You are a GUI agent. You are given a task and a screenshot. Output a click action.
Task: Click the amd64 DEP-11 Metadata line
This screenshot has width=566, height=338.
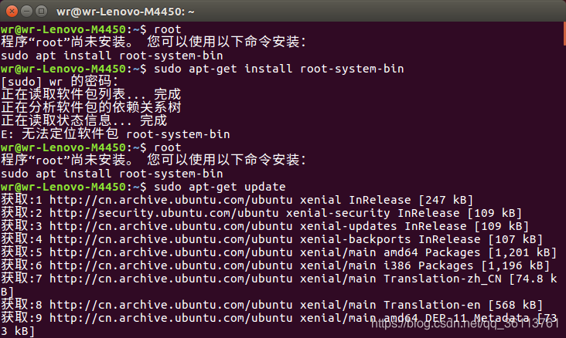[278, 324]
